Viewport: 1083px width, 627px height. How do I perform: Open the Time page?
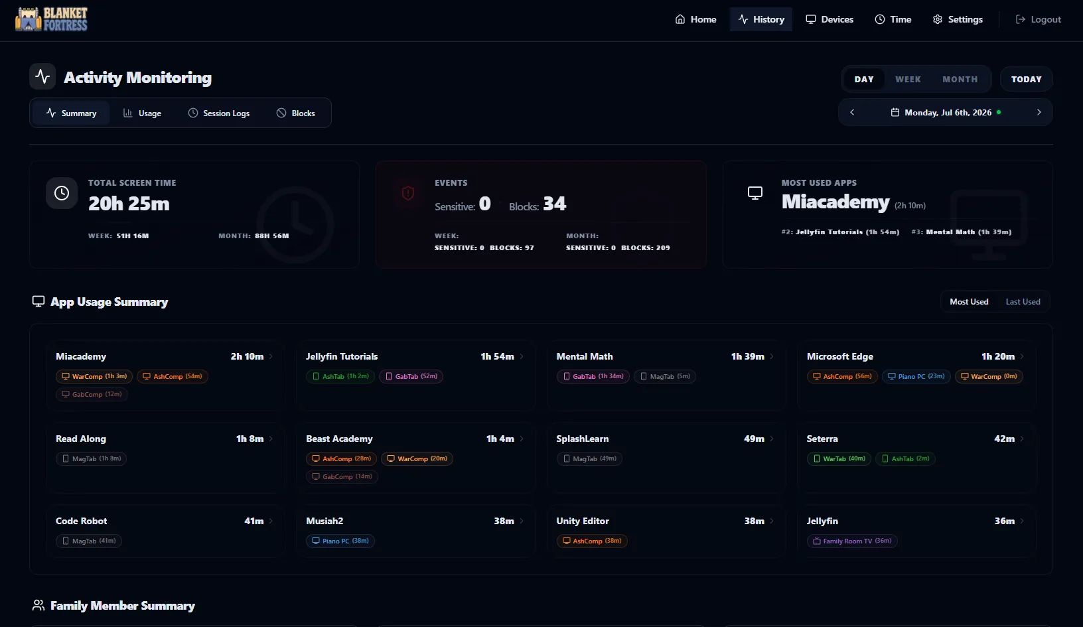[893, 19]
